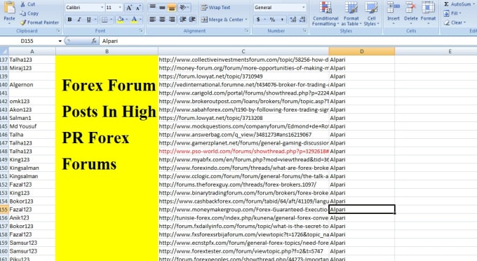Image resolution: width=477 pixels, height=261 pixels.
Task: Open the Clipboard dialog launcher
Action: pos(58,31)
